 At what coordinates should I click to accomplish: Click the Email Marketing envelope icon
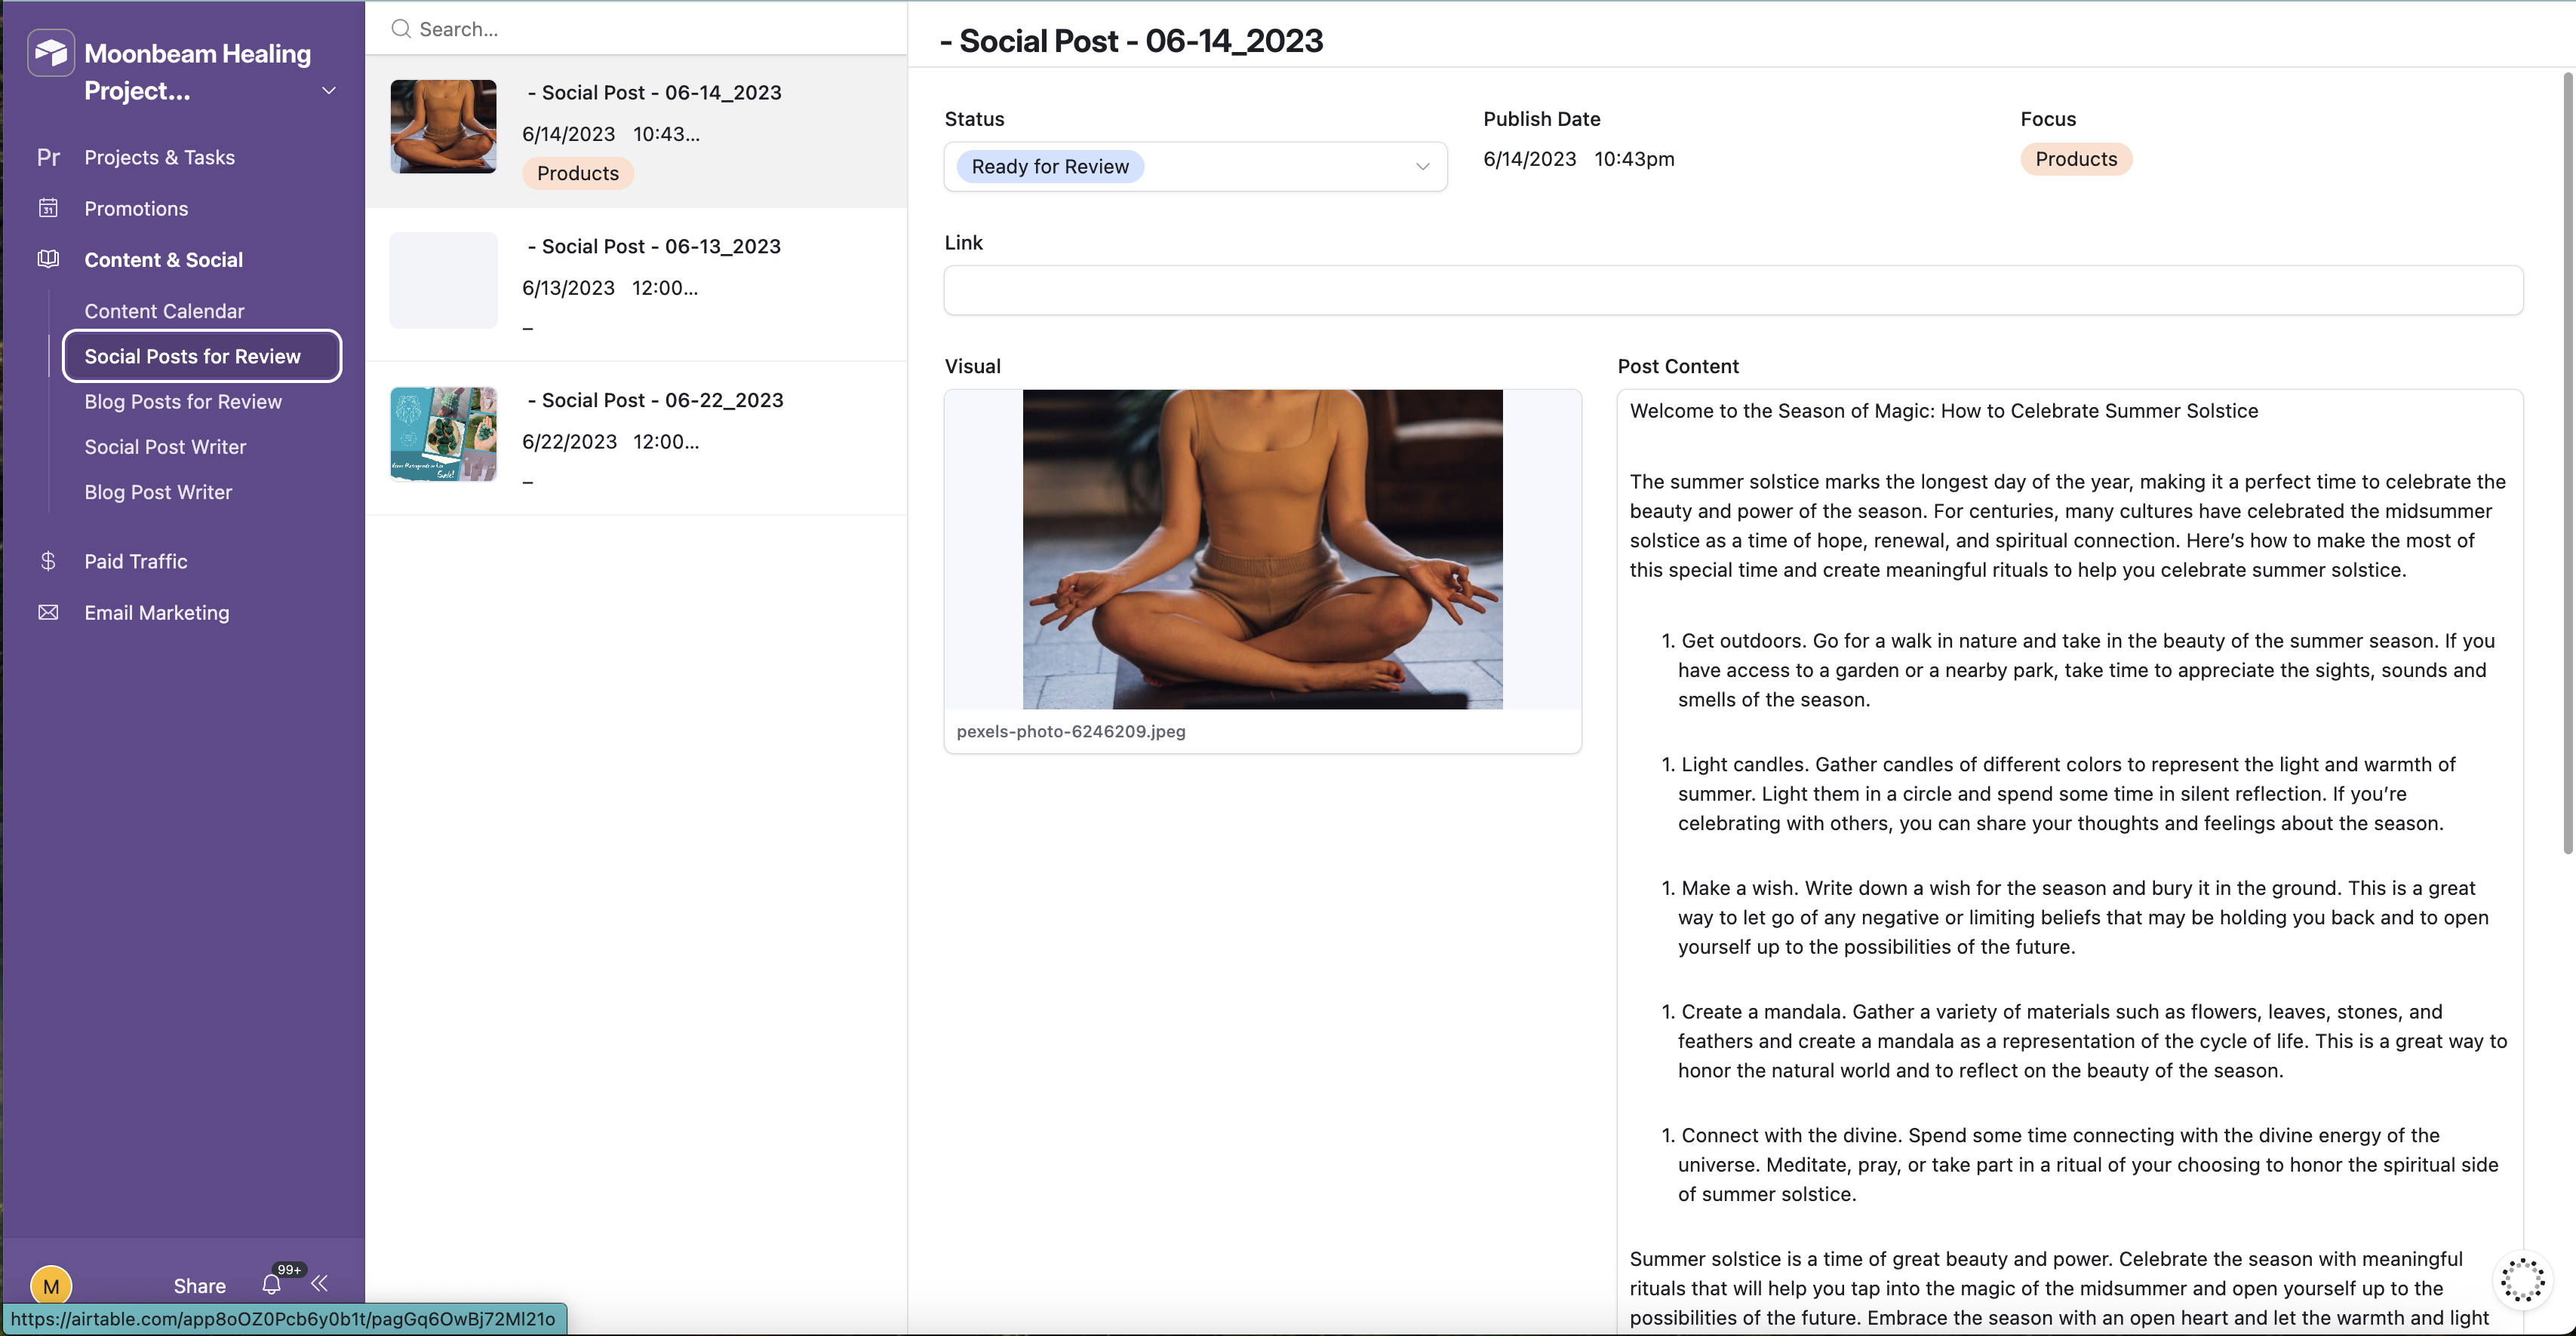(x=48, y=612)
